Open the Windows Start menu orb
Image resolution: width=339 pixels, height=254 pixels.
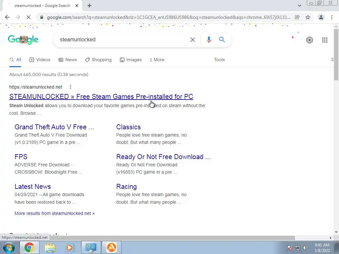(9, 247)
